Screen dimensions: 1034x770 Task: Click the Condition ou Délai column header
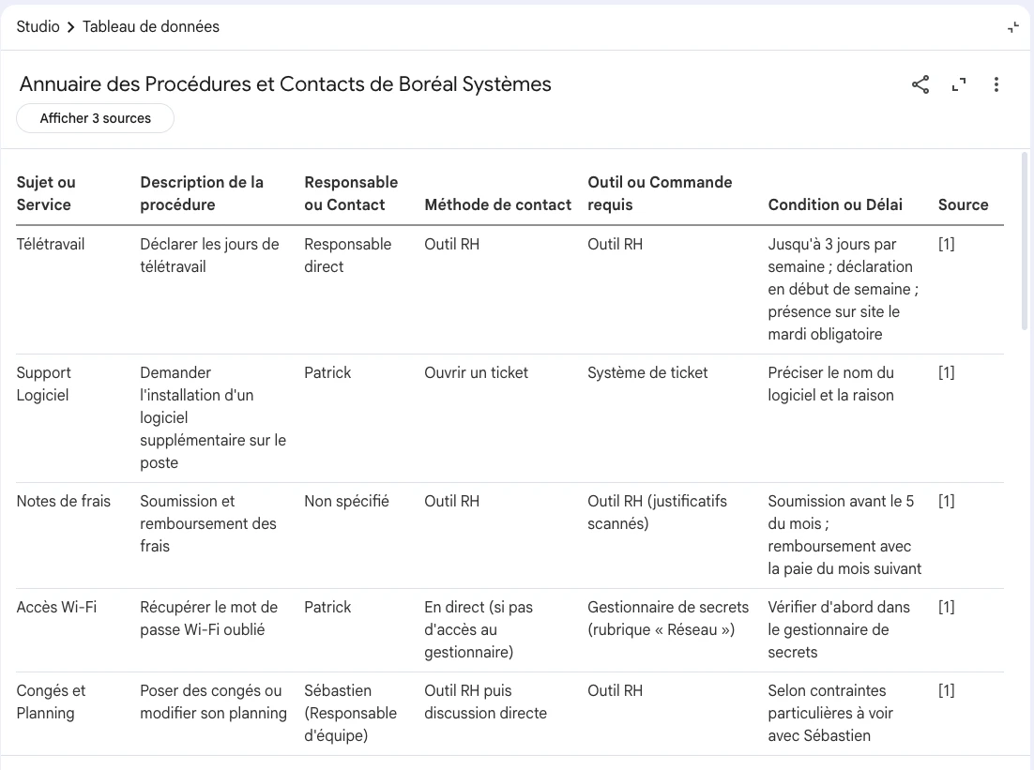click(835, 204)
